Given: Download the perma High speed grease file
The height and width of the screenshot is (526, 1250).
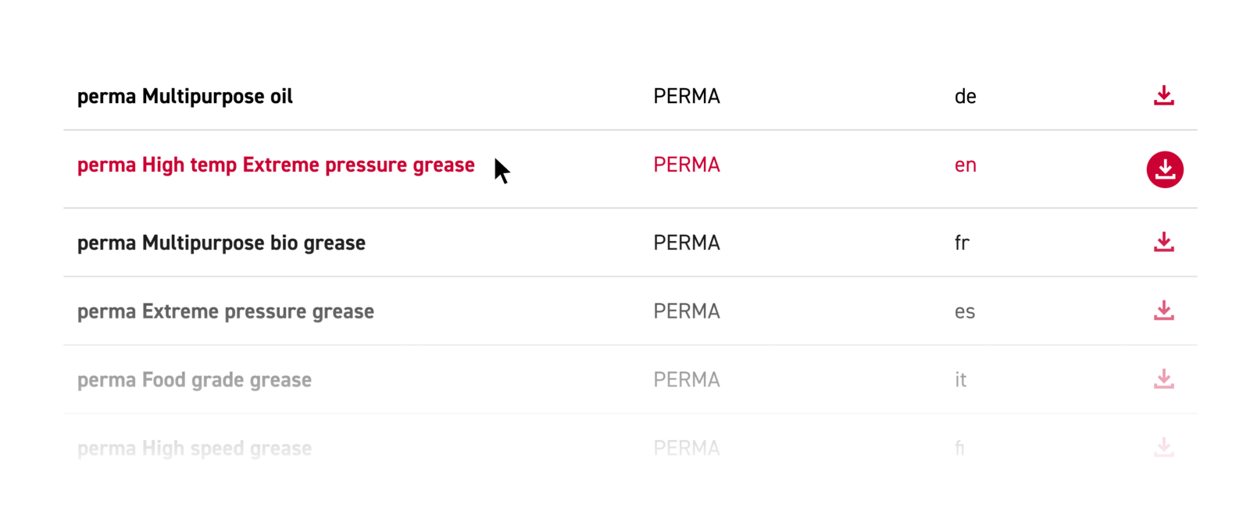Looking at the screenshot, I should [x=1163, y=448].
